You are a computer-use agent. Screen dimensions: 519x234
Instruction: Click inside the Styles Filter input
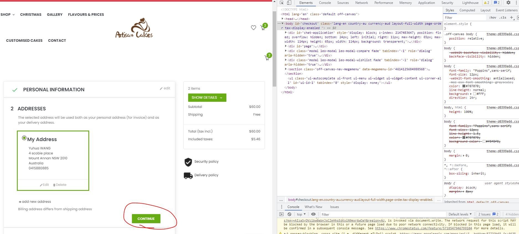pyautogui.click(x=465, y=17)
